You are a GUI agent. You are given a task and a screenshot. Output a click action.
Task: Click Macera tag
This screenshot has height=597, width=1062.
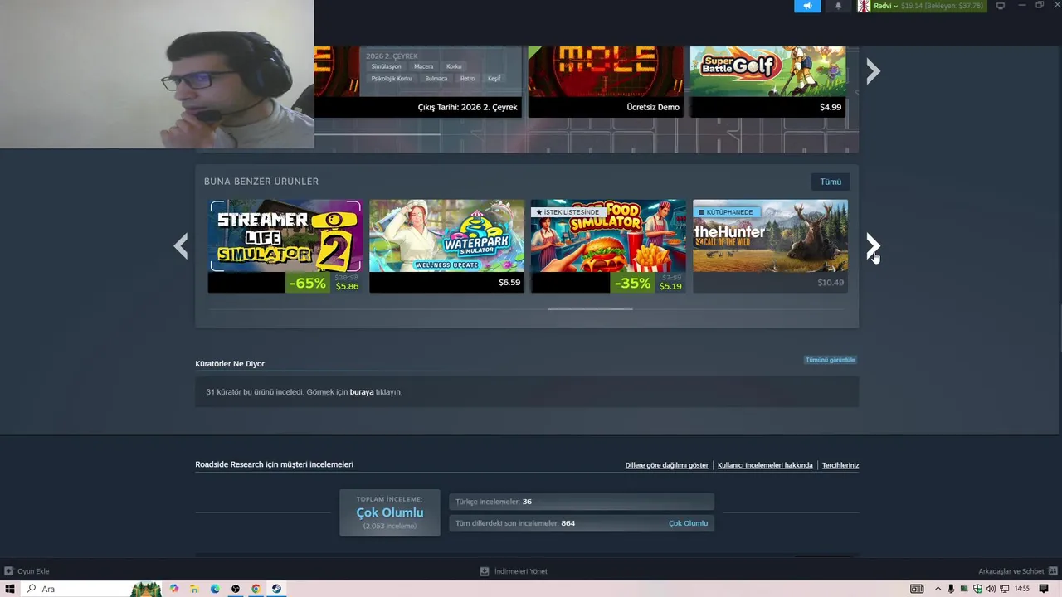423,66
